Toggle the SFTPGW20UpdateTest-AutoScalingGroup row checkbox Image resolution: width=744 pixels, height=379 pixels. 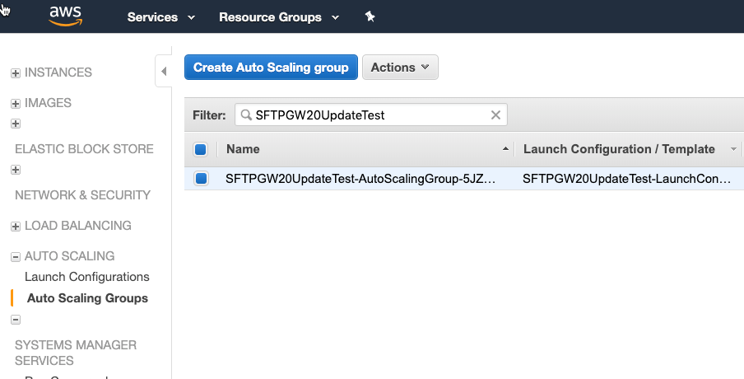pos(201,178)
